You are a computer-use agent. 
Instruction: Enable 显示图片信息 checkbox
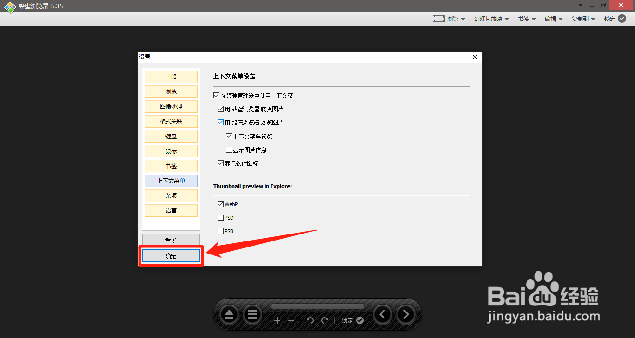click(229, 150)
